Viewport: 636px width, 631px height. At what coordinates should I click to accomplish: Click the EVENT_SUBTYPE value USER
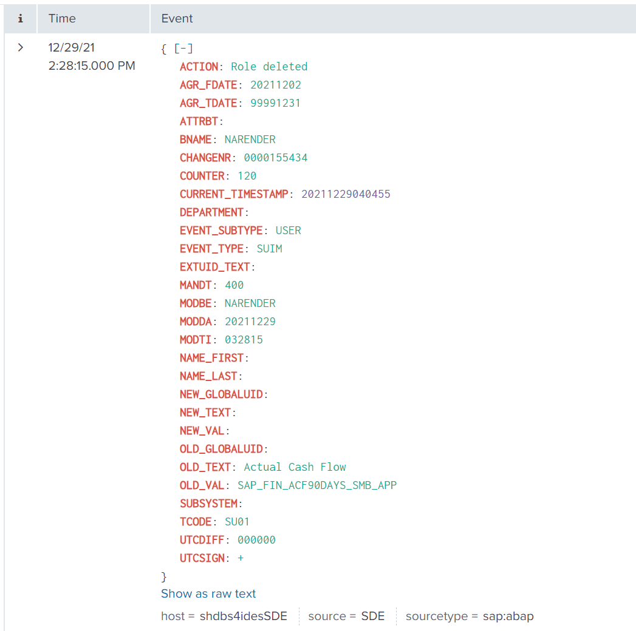tap(288, 231)
